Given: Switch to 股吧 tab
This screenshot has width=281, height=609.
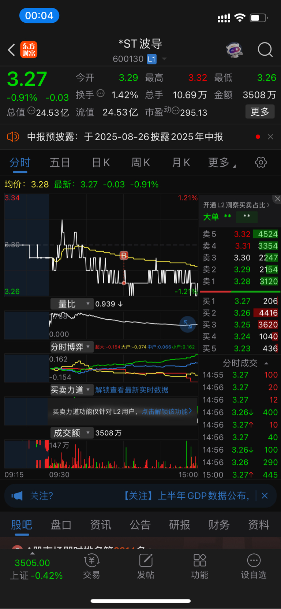Looking at the screenshot, I should [x=22, y=525].
